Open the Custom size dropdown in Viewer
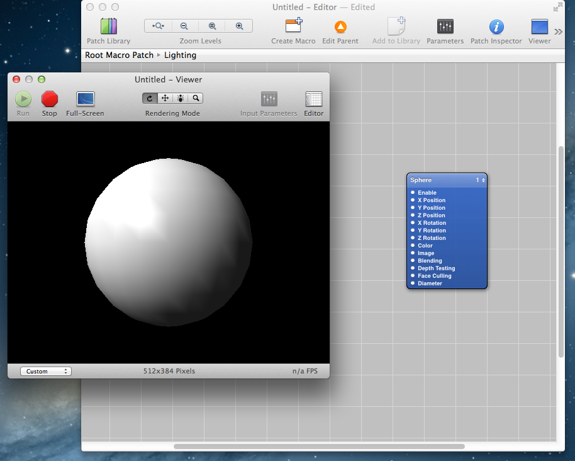This screenshot has height=461, width=575. [x=45, y=372]
